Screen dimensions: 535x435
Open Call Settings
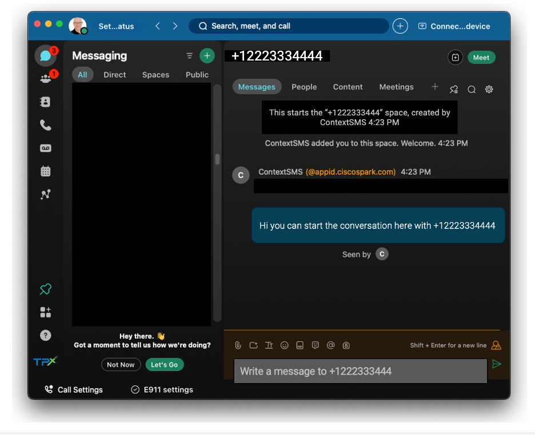click(x=74, y=390)
